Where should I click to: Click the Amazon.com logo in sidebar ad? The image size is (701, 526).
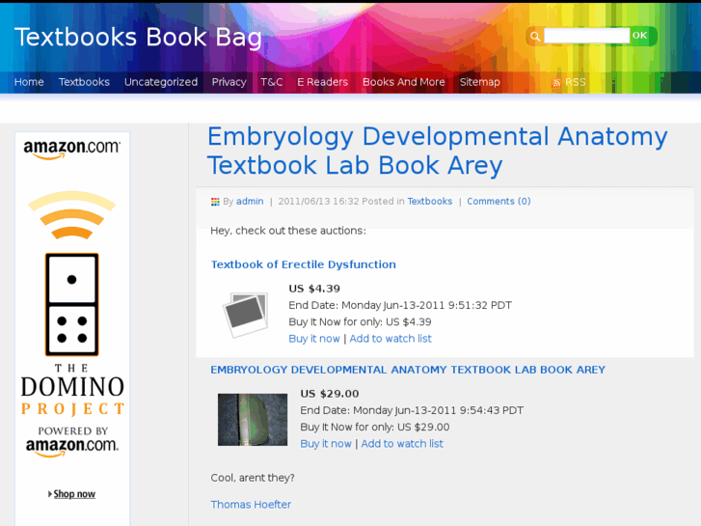[72, 149]
